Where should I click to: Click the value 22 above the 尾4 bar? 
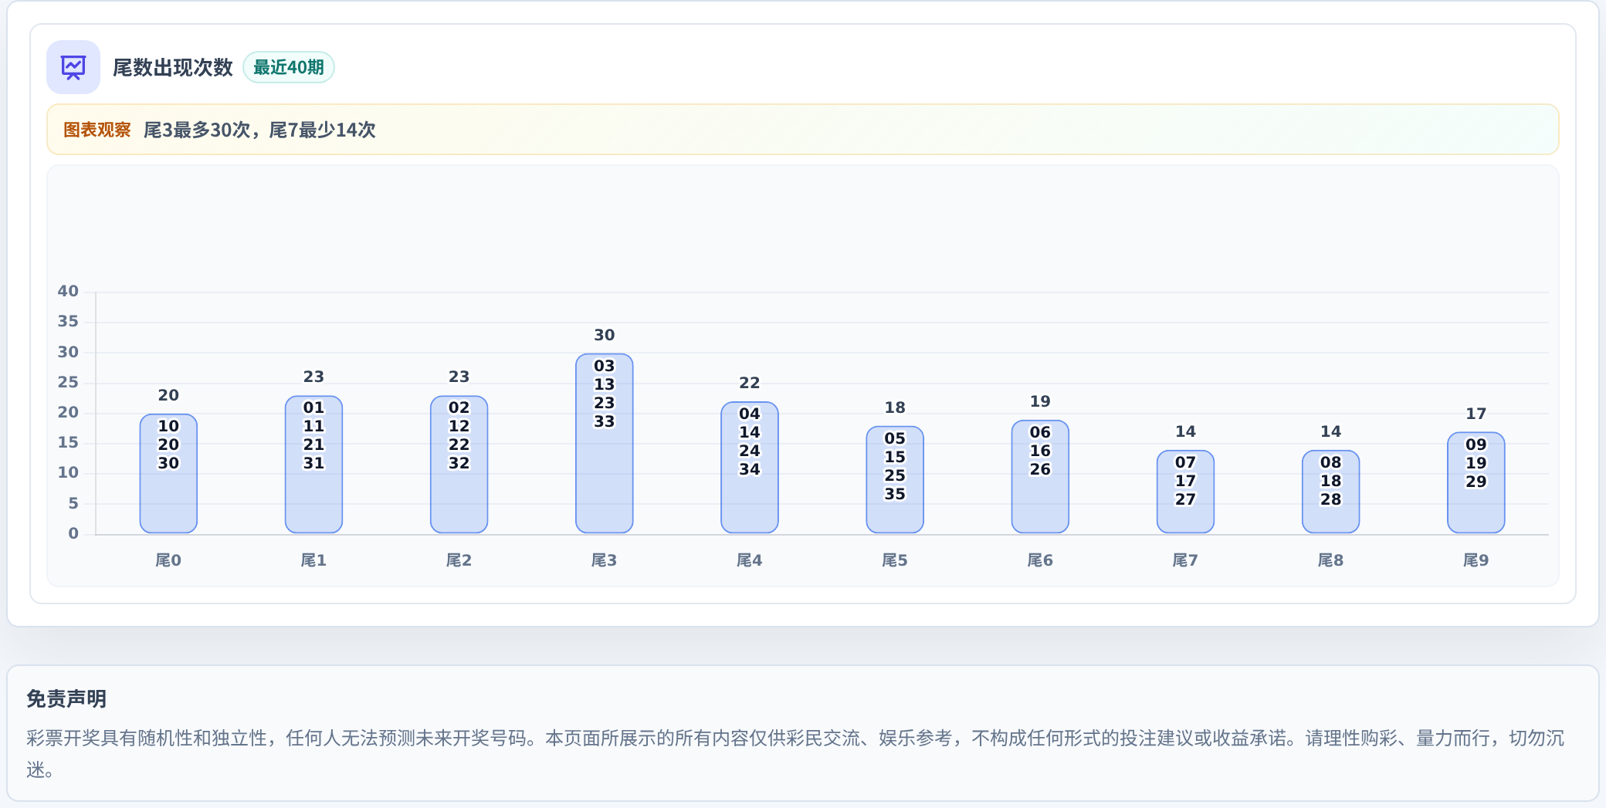750,383
